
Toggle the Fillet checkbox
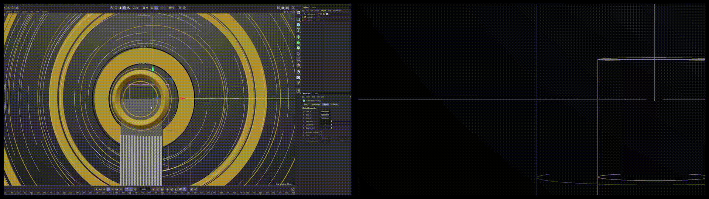coord(321,135)
